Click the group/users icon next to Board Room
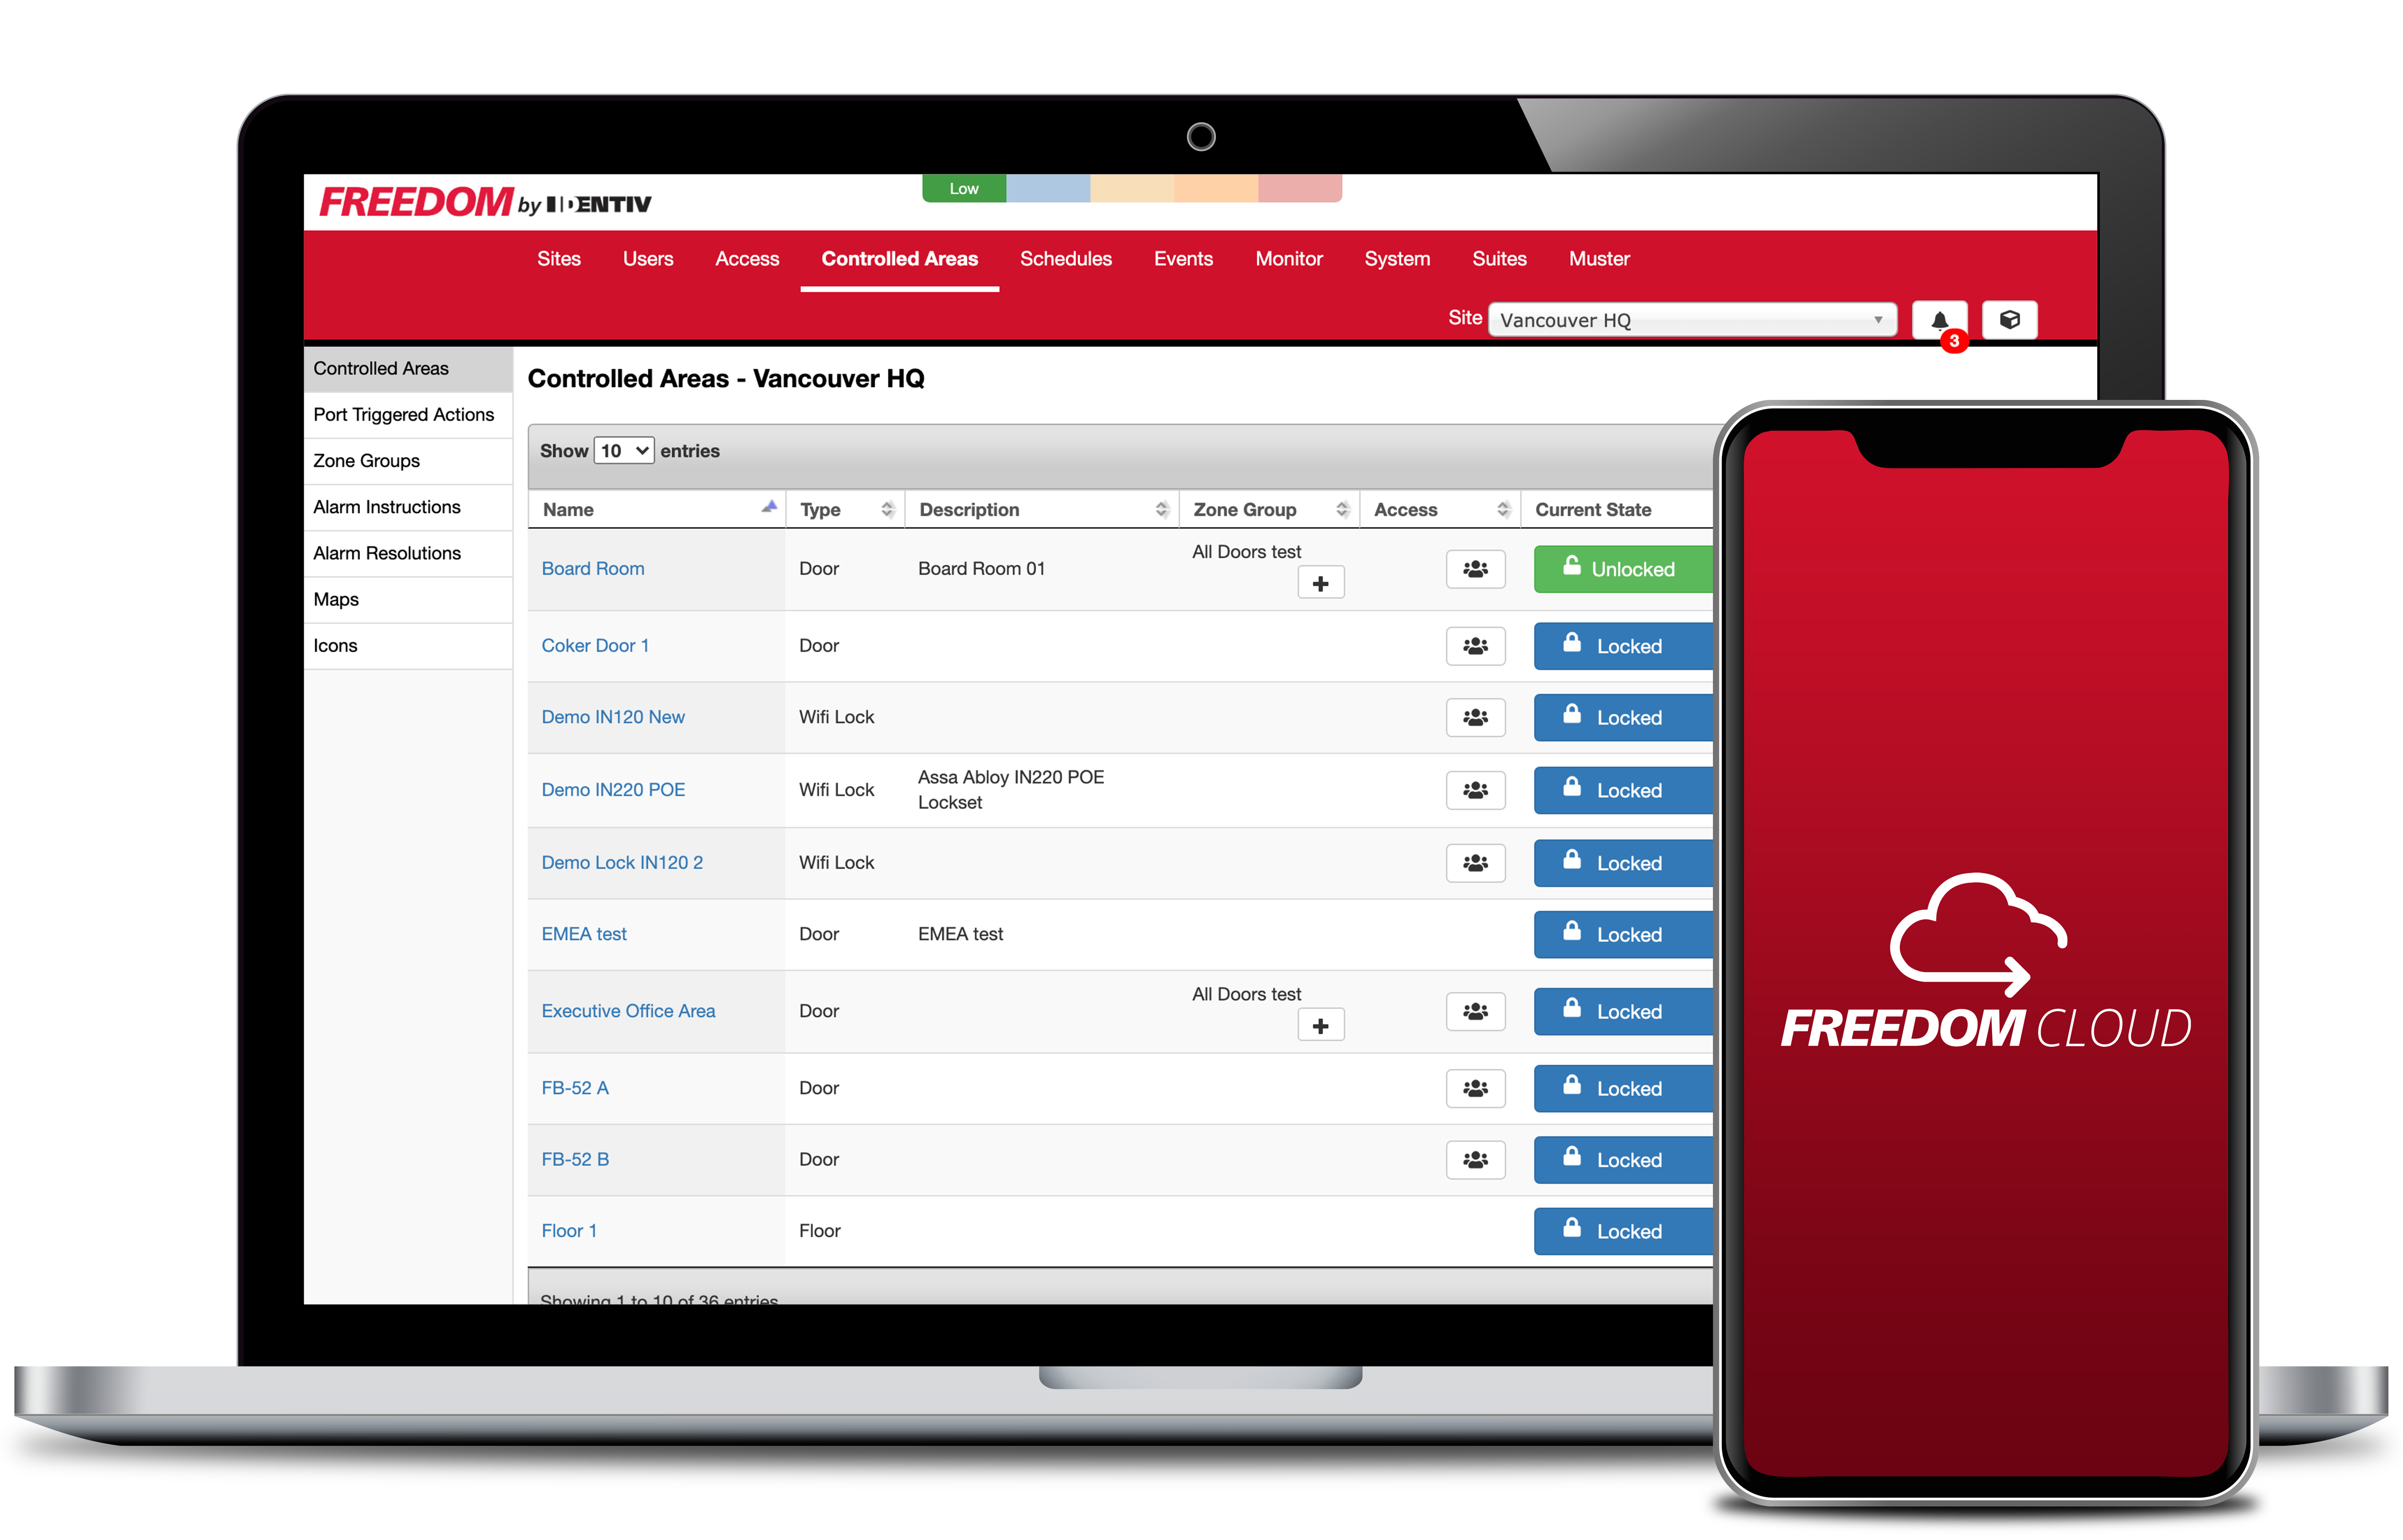Image resolution: width=2403 pixels, height=1540 pixels. coord(1476,570)
